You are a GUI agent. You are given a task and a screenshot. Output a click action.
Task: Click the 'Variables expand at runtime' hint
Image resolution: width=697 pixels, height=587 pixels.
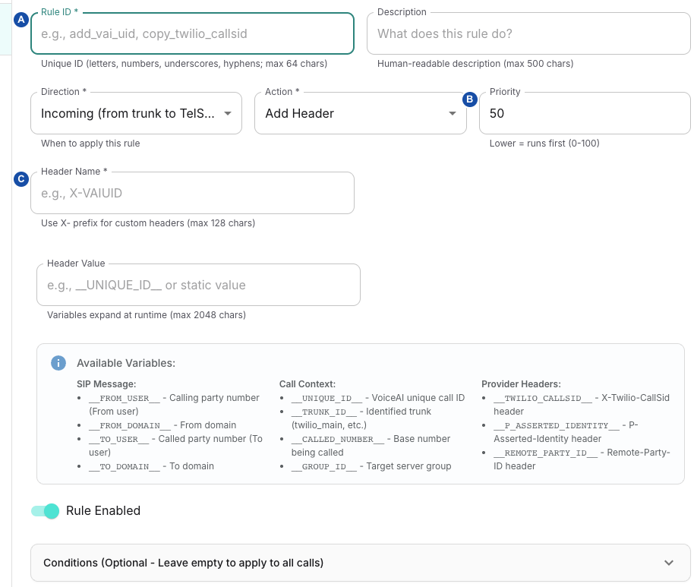147,315
